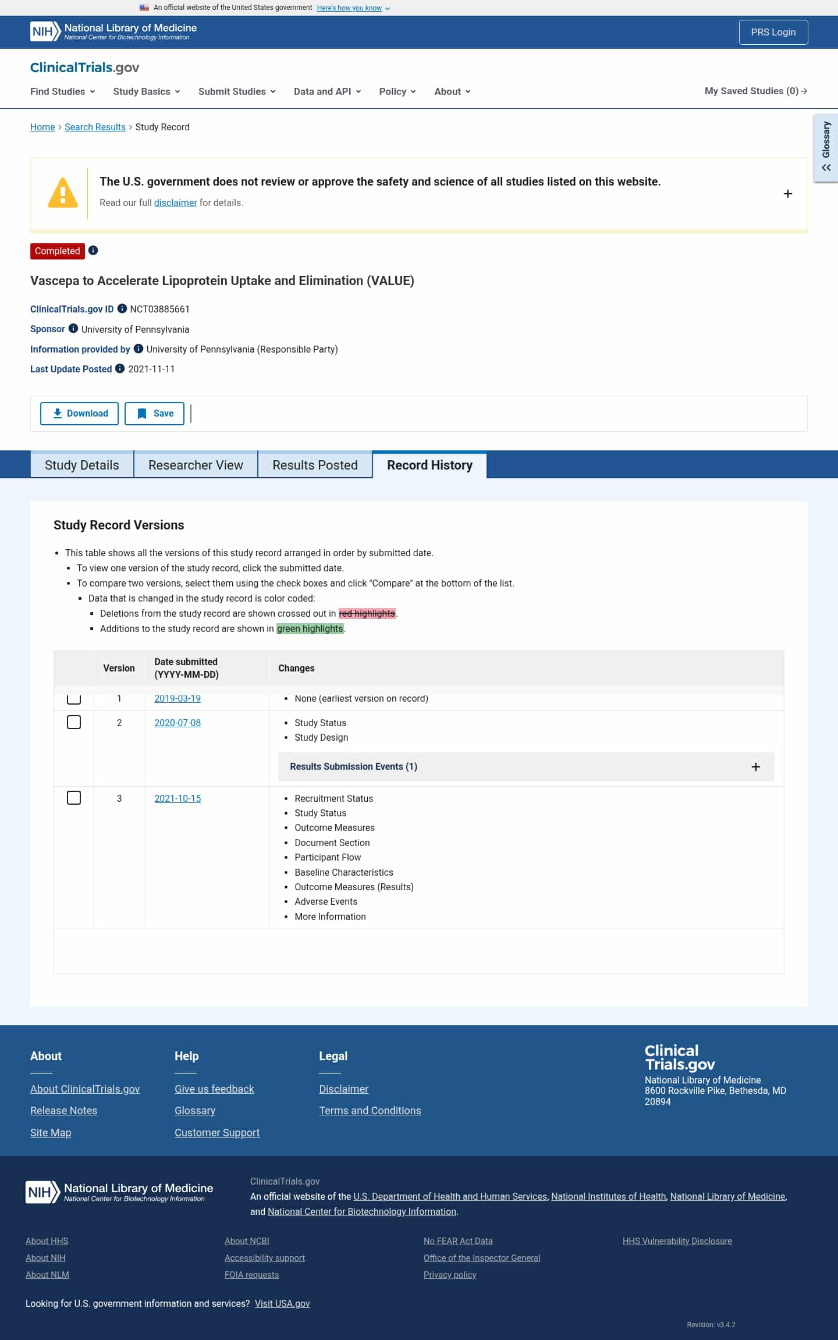Open Accessibility support link
Viewport: 838px width, 1340px height.
pos(265,1258)
